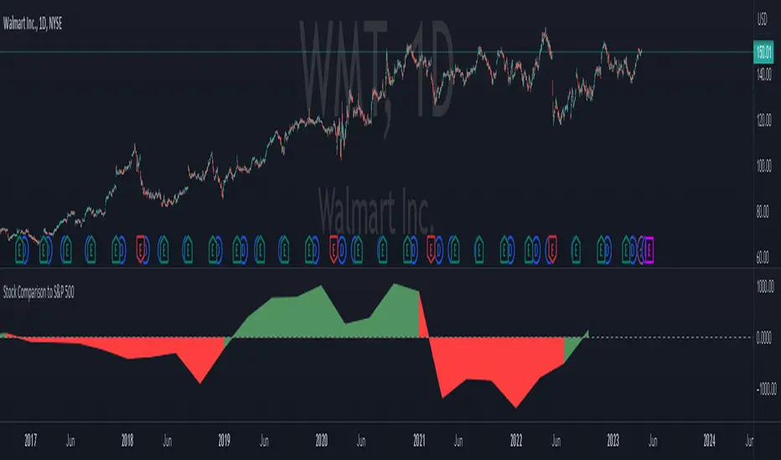Viewport: 781px width, 460px height.
Task: Open the green earnings marker for August 2018
Action: point(188,249)
